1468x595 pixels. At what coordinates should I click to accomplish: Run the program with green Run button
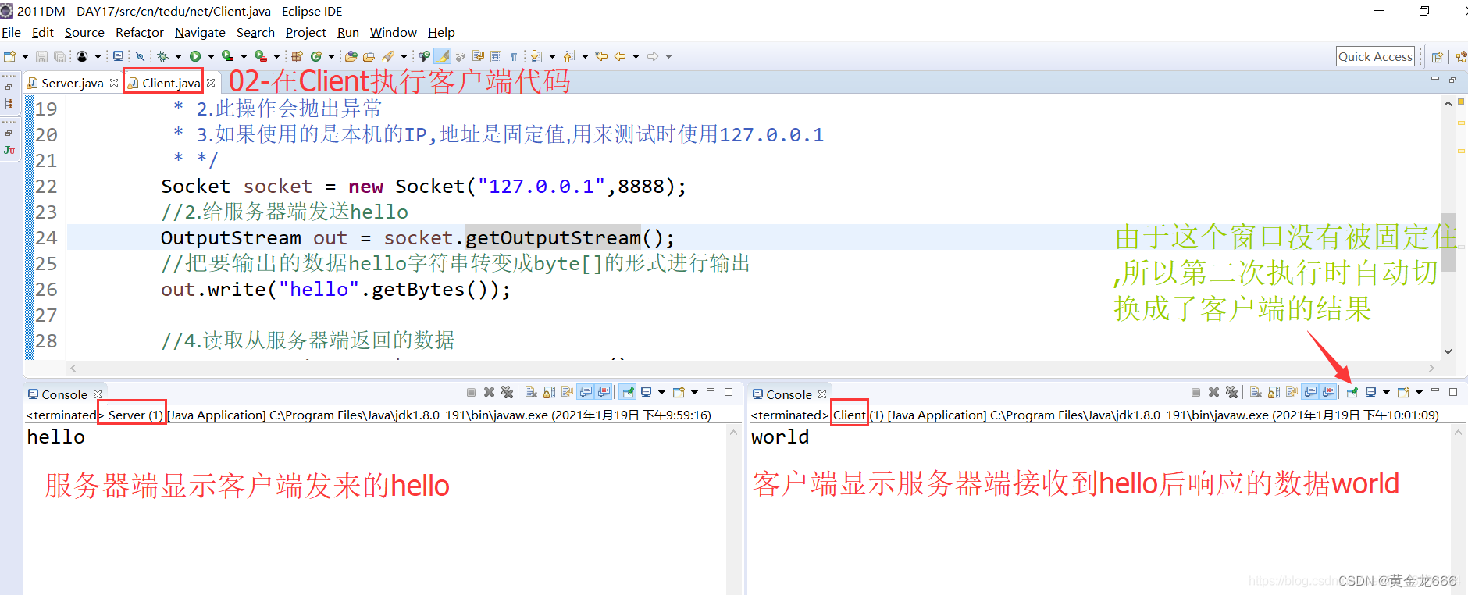tap(195, 56)
